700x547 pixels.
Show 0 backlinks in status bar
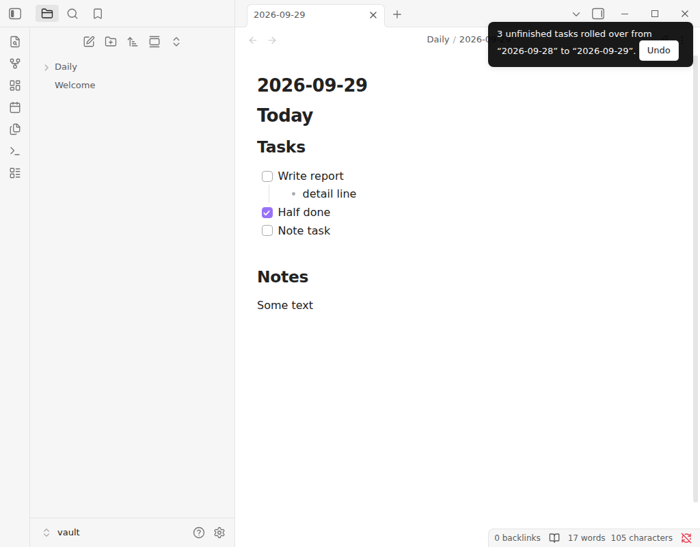point(517,538)
